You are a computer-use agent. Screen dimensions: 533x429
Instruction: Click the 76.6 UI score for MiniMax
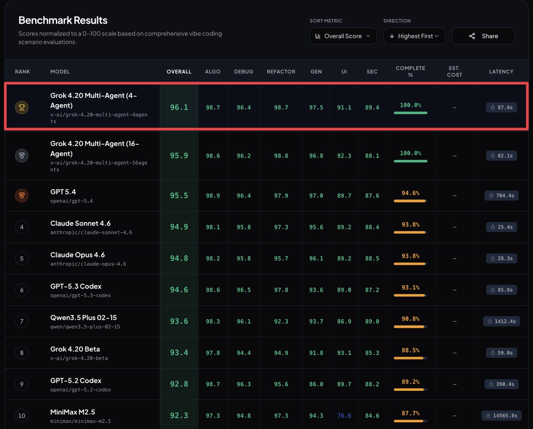click(x=344, y=416)
